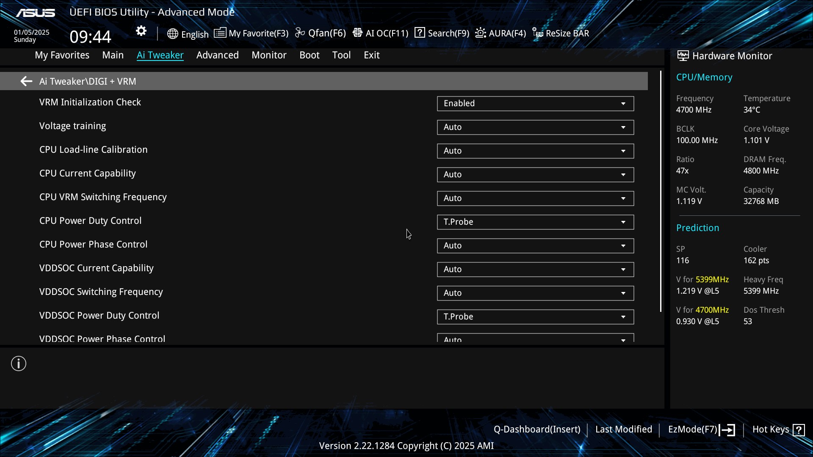Go back using the left arrow
This screenshot has width=813, height=457.
pos(26,81)
